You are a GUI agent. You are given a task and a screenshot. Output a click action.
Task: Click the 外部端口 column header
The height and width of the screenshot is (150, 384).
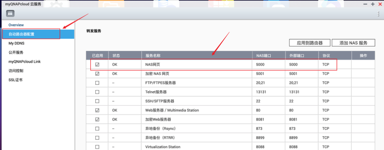pyautogui.click(x=302, y=56)
